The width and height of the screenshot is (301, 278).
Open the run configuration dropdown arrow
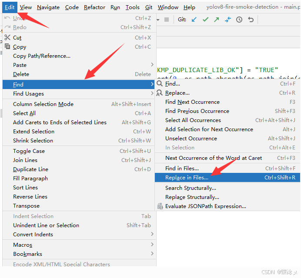tap(158, 20)
